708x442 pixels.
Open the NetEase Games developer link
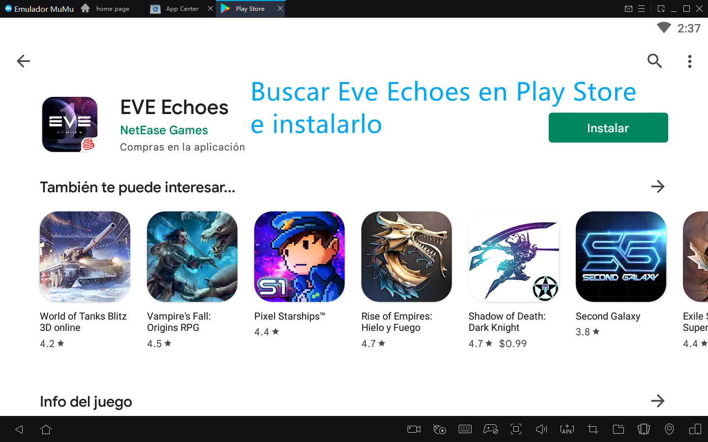point(164,130)
